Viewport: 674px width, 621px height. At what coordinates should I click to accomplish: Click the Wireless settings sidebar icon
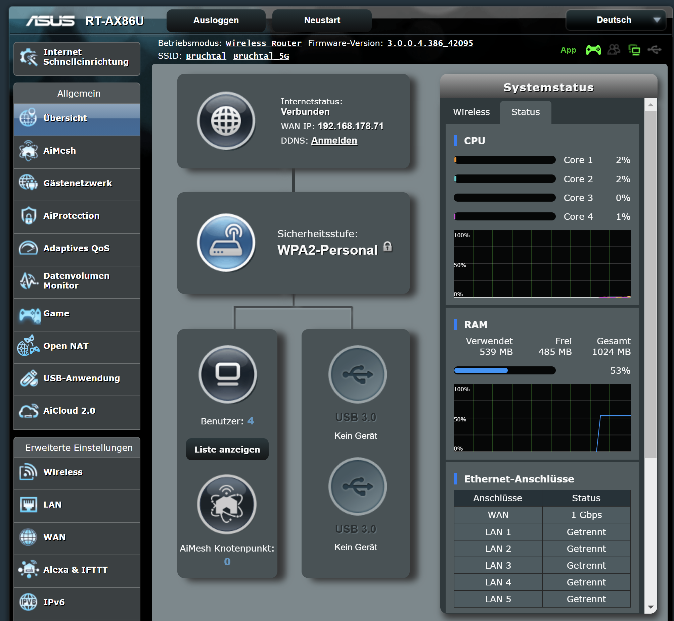[x=29, y=472]
